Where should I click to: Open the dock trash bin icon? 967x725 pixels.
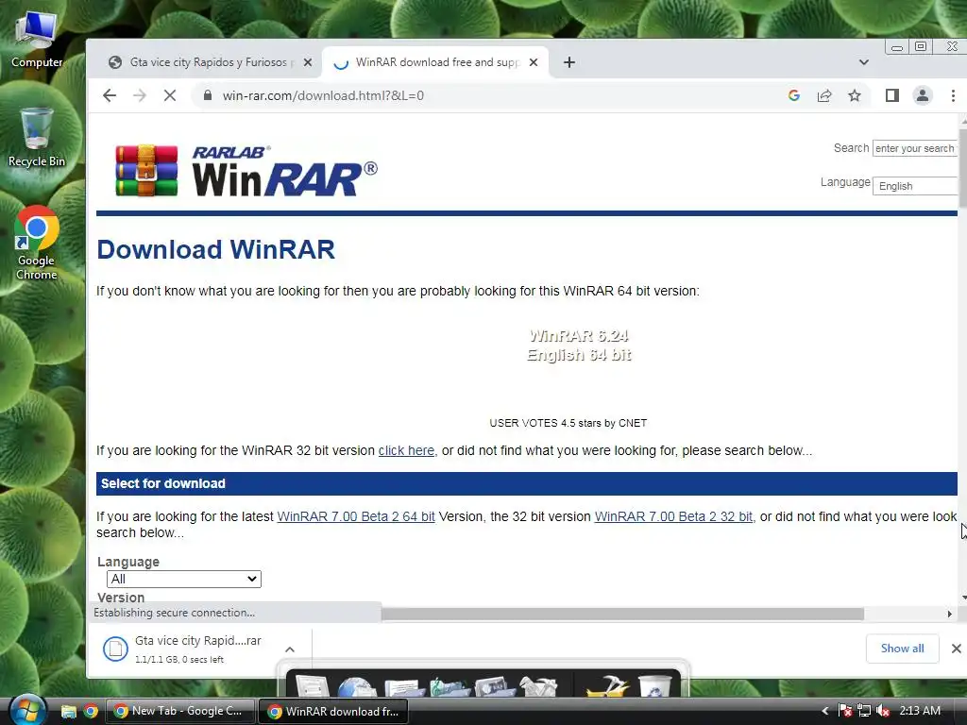pos(654,686)
